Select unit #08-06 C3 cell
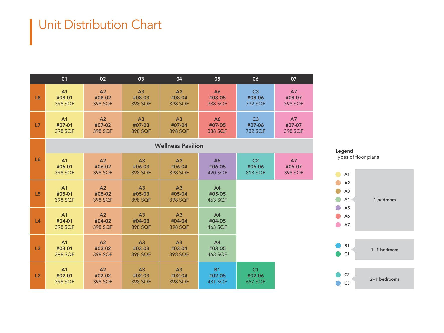The width and height of the screenshot is (444, 333). 255,97
